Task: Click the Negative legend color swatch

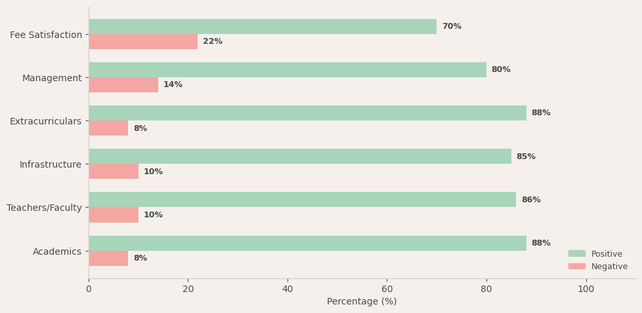Action: tap(576, 267)
